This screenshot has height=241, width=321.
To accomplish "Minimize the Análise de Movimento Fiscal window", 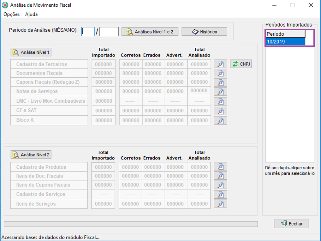I will pyautogui.click(x=275, y=5).
